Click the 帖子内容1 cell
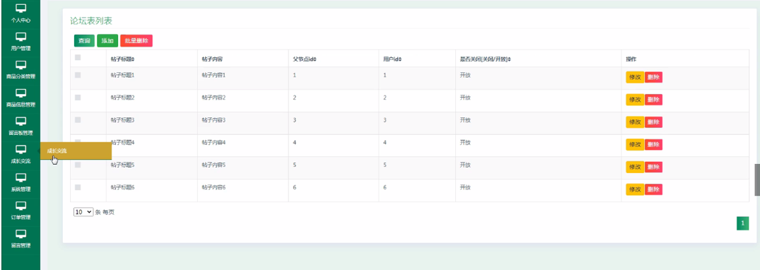Viewport: 760px width, 270px height. tap(214, 75)
